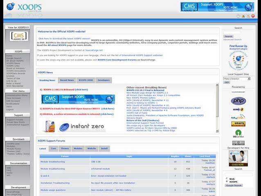The image size is (261, 196).
Task: Click the Go button under Local Support Sites
Action: pos(227,82)
